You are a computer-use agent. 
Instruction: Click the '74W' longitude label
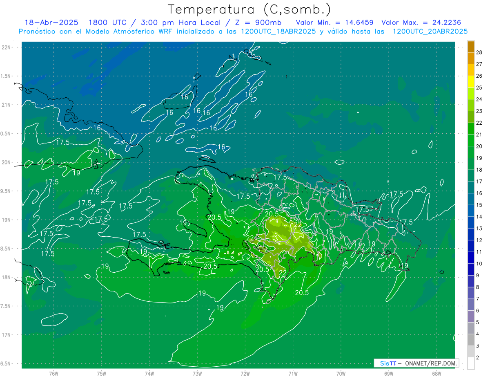(x=149, y=374)
